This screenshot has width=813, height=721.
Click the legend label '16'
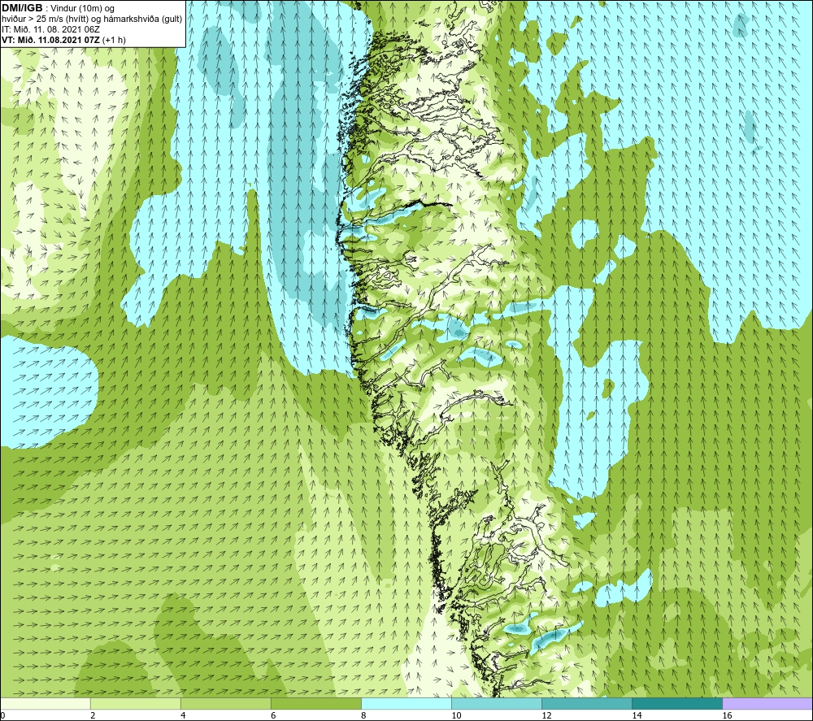(727, 715)
